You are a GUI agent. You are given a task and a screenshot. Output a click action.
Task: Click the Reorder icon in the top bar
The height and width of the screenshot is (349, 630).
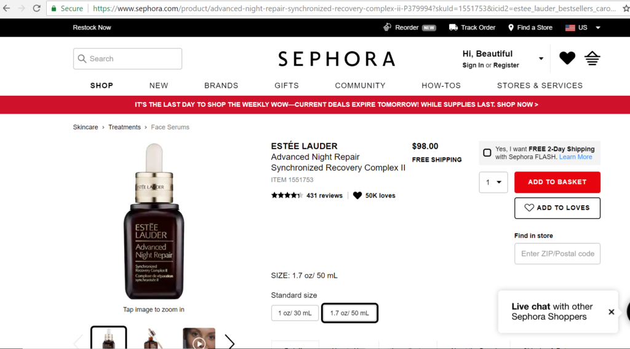387,27
